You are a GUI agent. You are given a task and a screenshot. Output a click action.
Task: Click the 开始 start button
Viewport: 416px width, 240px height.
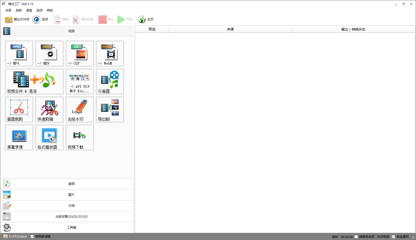(125, 19)
